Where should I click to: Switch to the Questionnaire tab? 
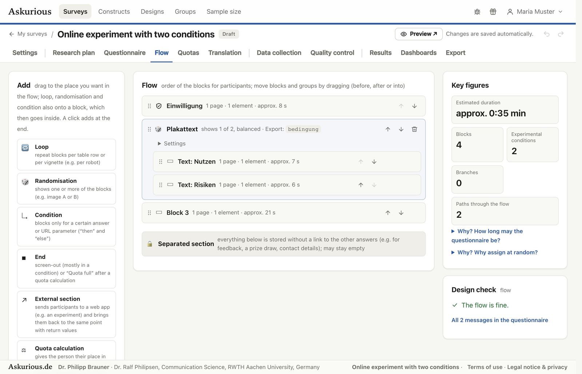coord(125,53)
